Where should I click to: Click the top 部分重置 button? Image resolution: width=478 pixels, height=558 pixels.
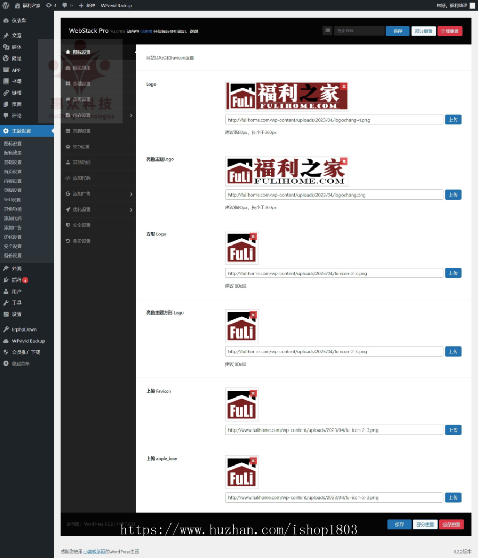click(423, 31)
